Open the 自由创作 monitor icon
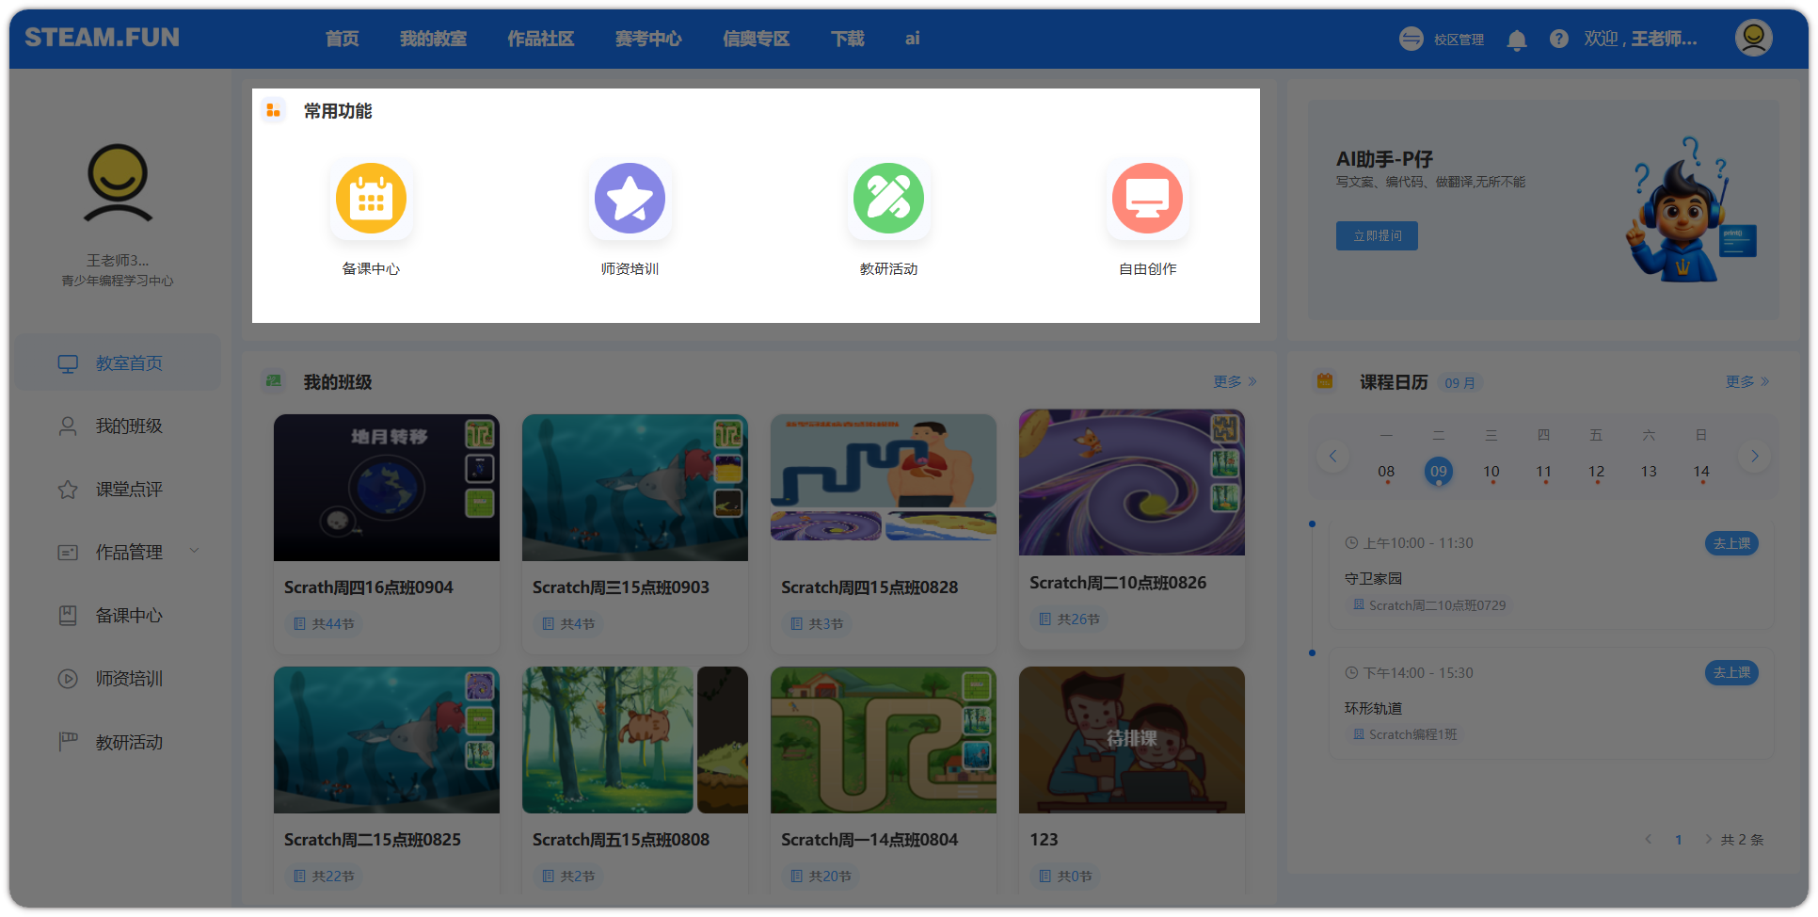The width and height of the screenshot is (1818, 917). click(x=1147, y=199)
